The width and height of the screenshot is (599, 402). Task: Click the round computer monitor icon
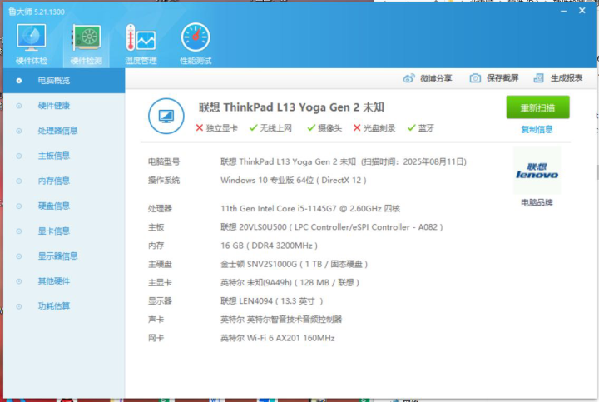point(166,116)
